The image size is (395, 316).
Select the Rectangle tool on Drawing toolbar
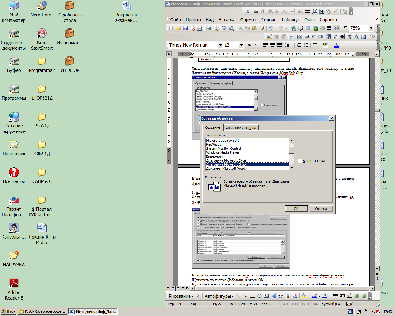252,296
